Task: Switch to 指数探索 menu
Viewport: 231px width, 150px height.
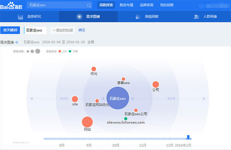Action: tap(106, 5)
